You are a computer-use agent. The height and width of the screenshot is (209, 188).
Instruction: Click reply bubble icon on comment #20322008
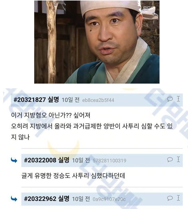[170, 159]
